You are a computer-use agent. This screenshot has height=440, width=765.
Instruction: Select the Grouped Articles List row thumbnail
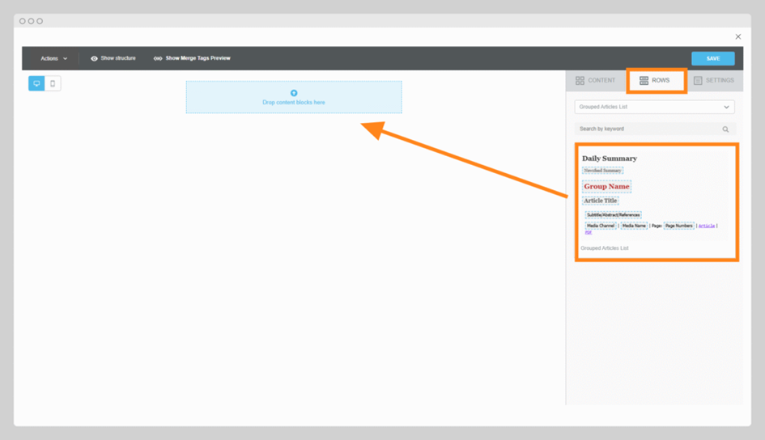click(x=656, y=202)
